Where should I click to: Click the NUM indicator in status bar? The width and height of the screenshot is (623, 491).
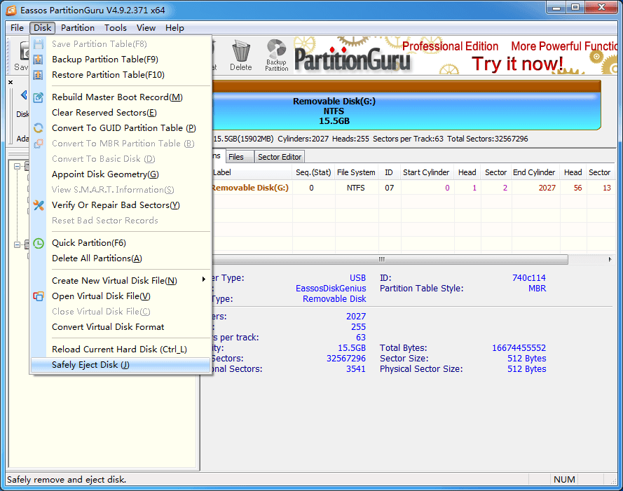pyautogui.click(x=564, y=480)
